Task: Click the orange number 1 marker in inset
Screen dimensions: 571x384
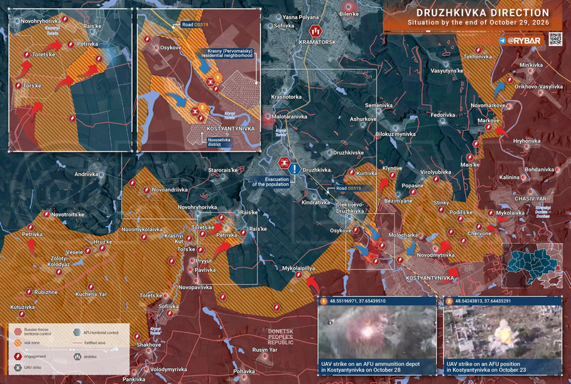Action: click(x=217, y=77)
